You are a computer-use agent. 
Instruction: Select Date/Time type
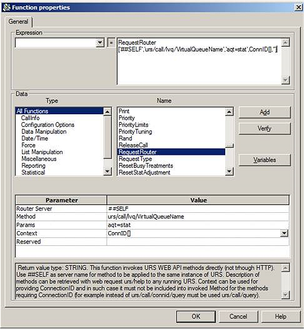[34, 139]
